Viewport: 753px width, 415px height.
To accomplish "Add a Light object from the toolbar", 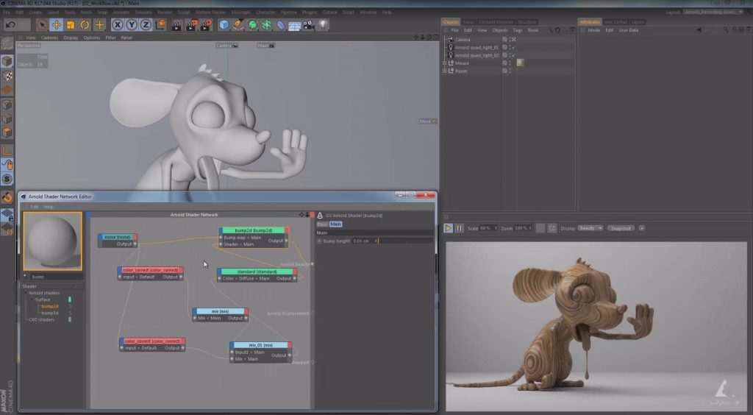I will pos(324,24).
